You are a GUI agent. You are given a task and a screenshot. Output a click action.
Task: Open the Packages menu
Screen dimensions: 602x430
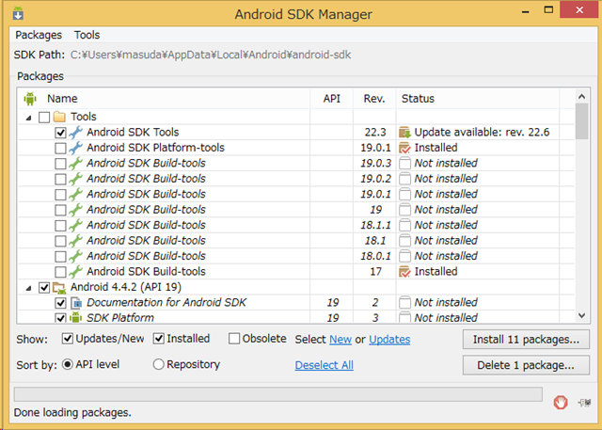(x=38, y=35)
